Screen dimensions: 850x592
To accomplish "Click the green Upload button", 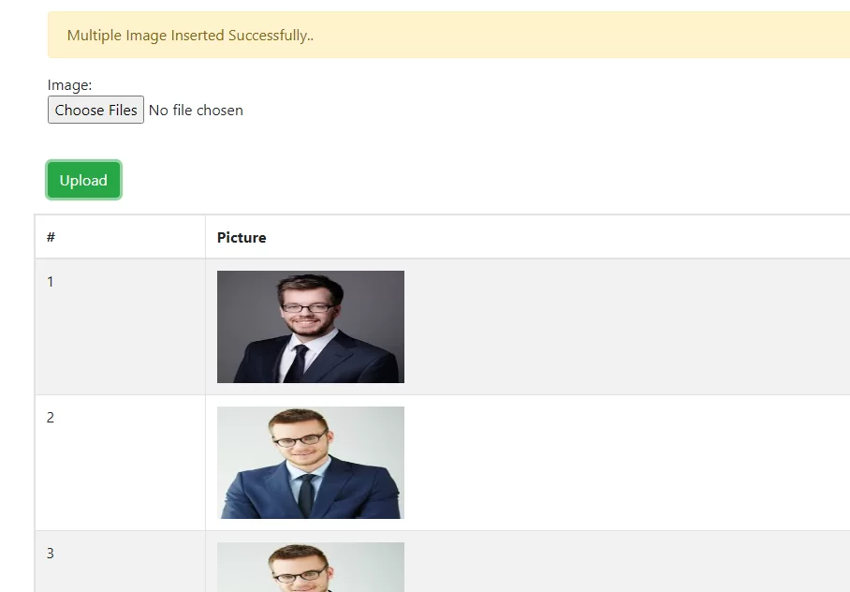I will tap(83, 180).
